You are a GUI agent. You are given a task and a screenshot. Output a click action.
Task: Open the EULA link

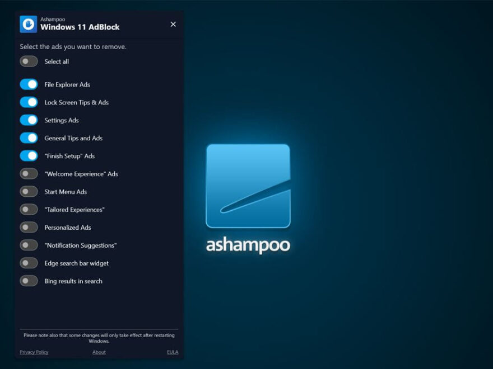coord(173,352)
